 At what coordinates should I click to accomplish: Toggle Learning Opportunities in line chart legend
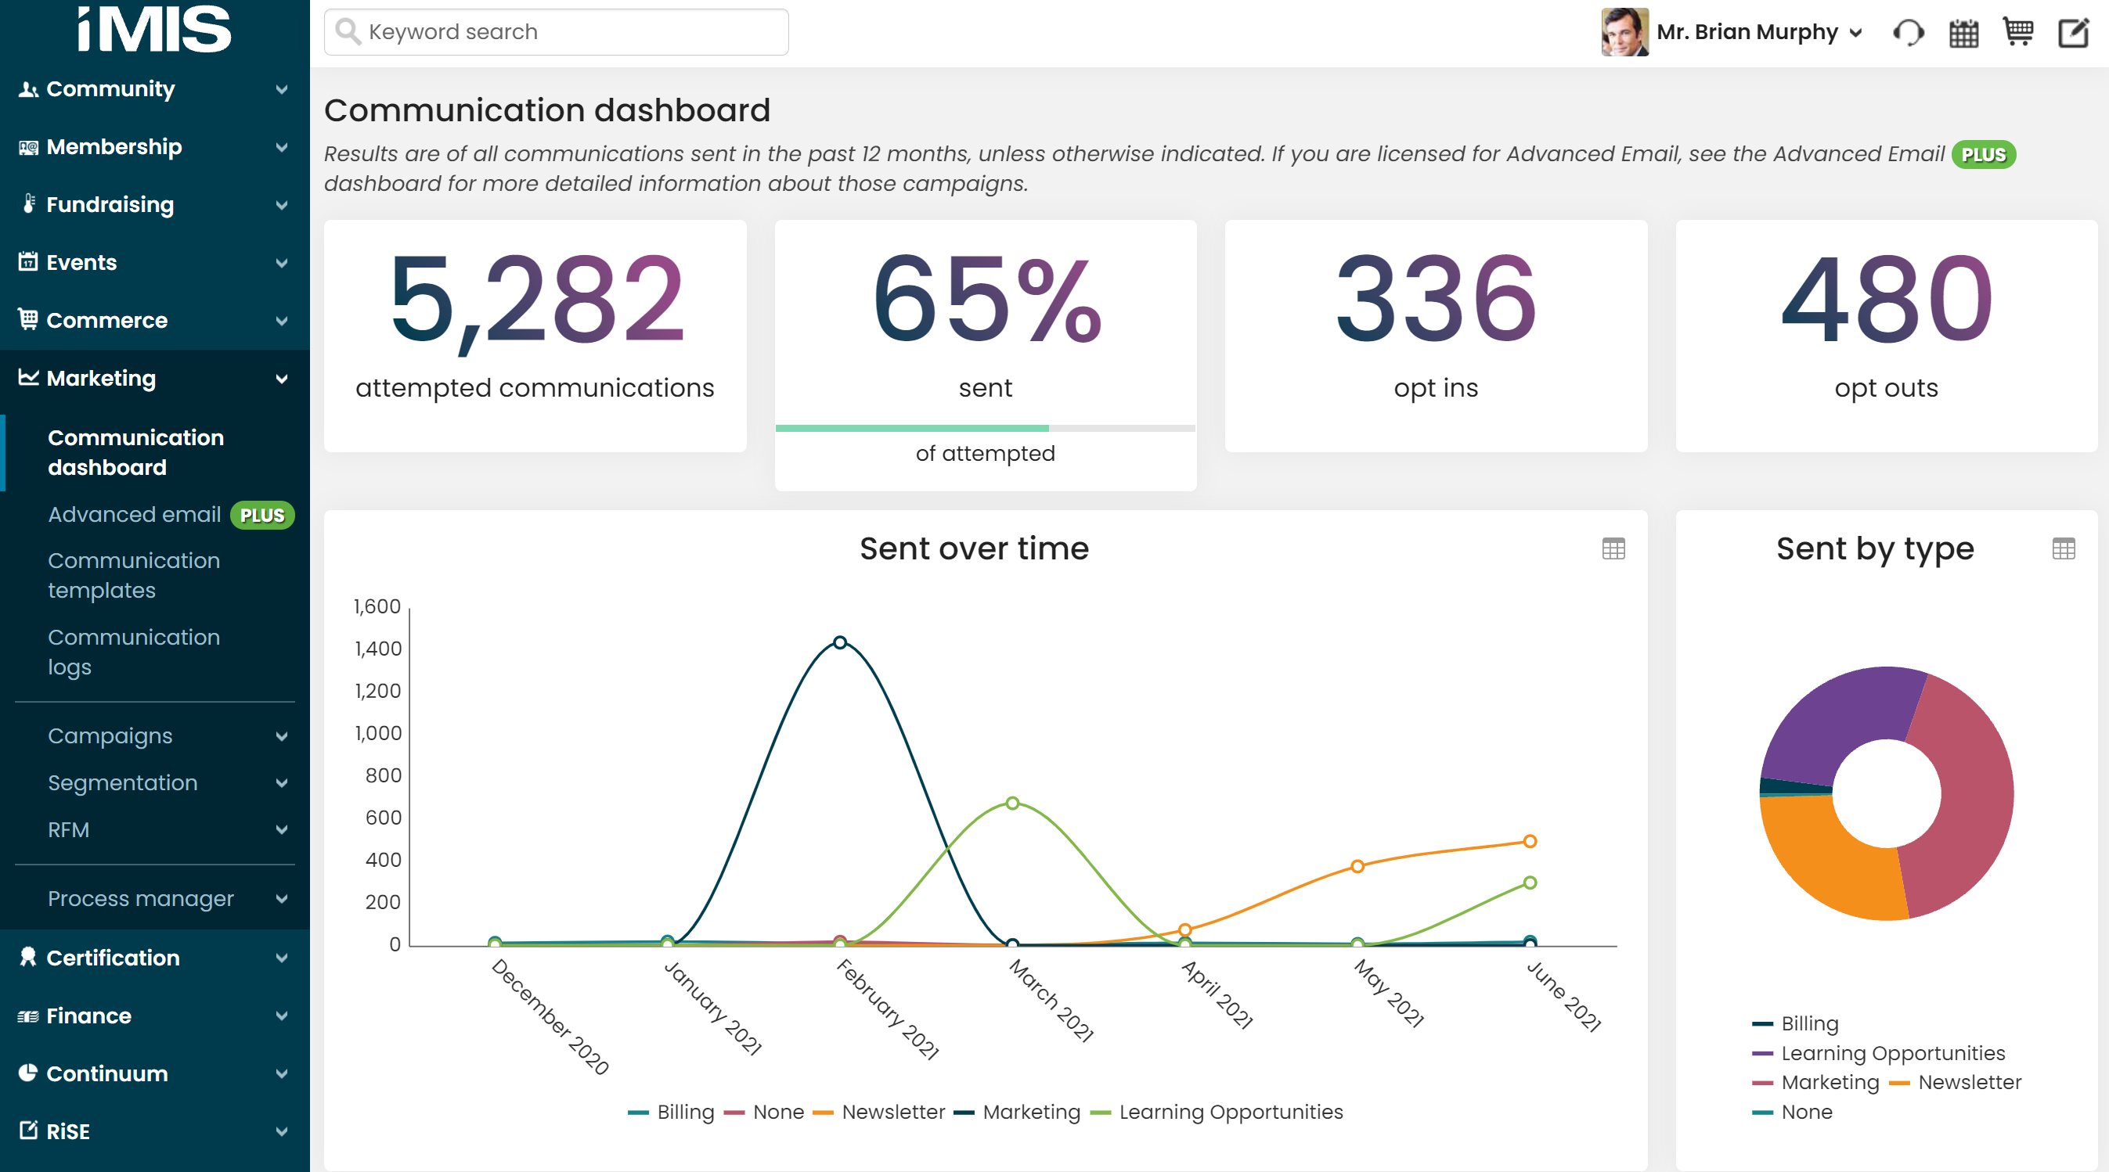(1230, 1112)
